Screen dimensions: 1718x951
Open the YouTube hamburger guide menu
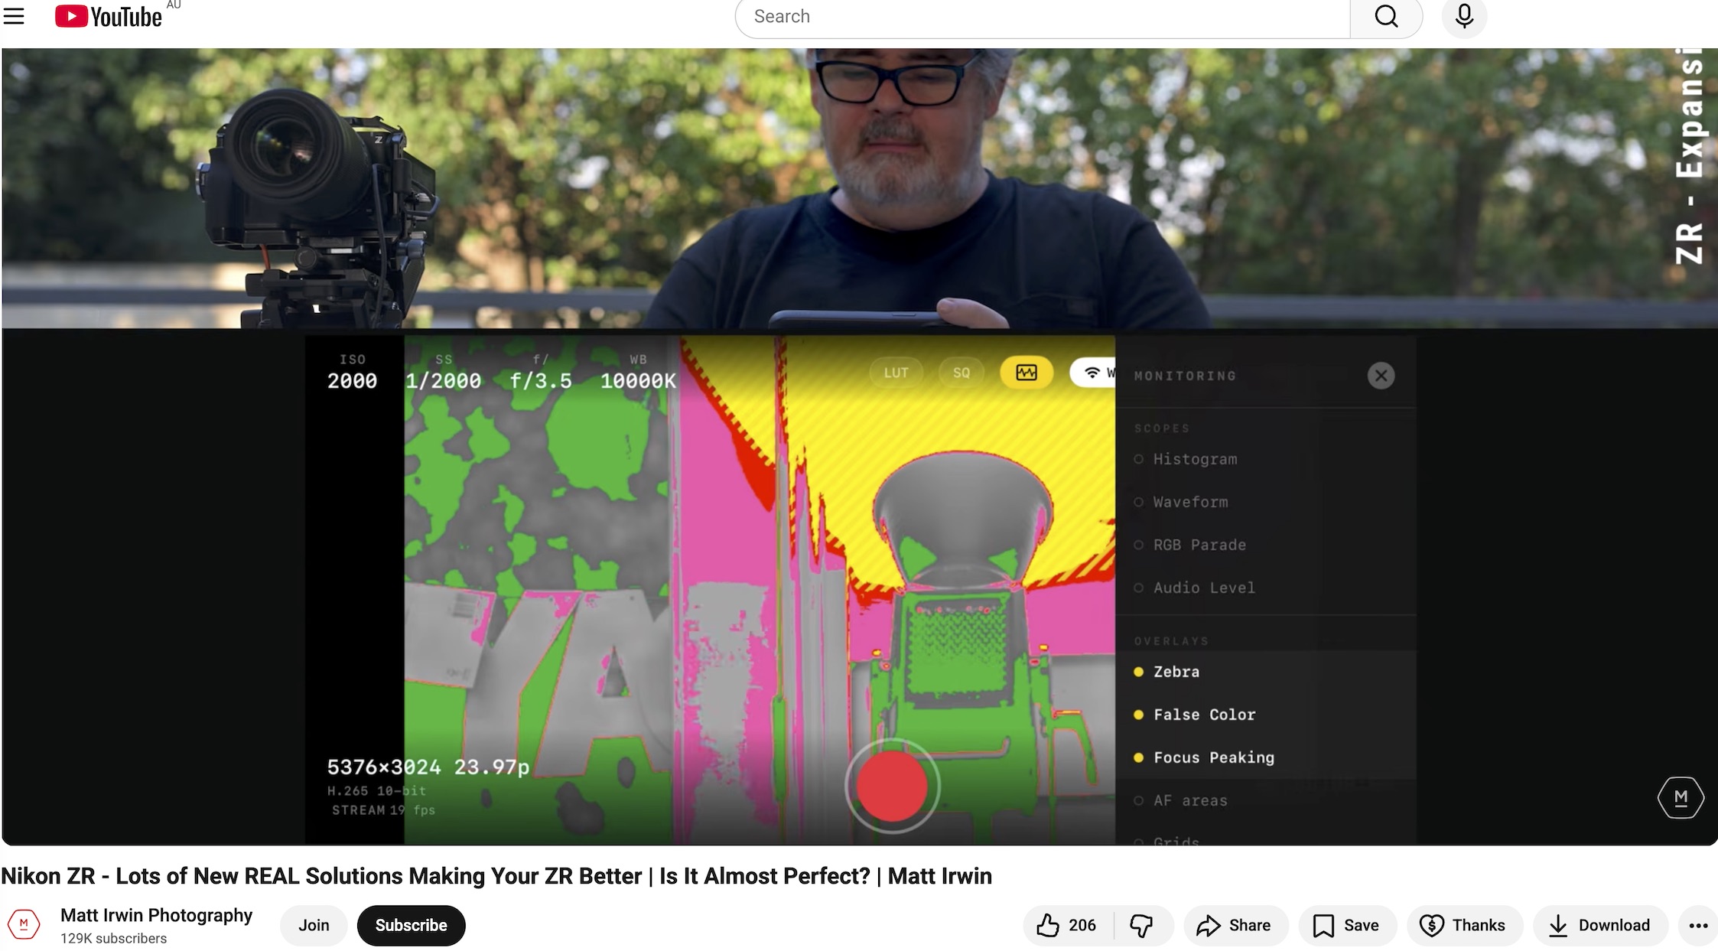[x=14, y=16]
